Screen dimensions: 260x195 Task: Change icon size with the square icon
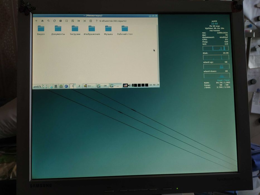coord(60,21)
